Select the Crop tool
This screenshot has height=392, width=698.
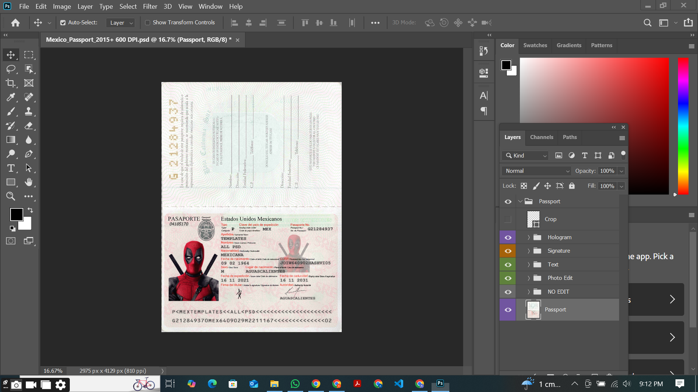coord(11,83)
